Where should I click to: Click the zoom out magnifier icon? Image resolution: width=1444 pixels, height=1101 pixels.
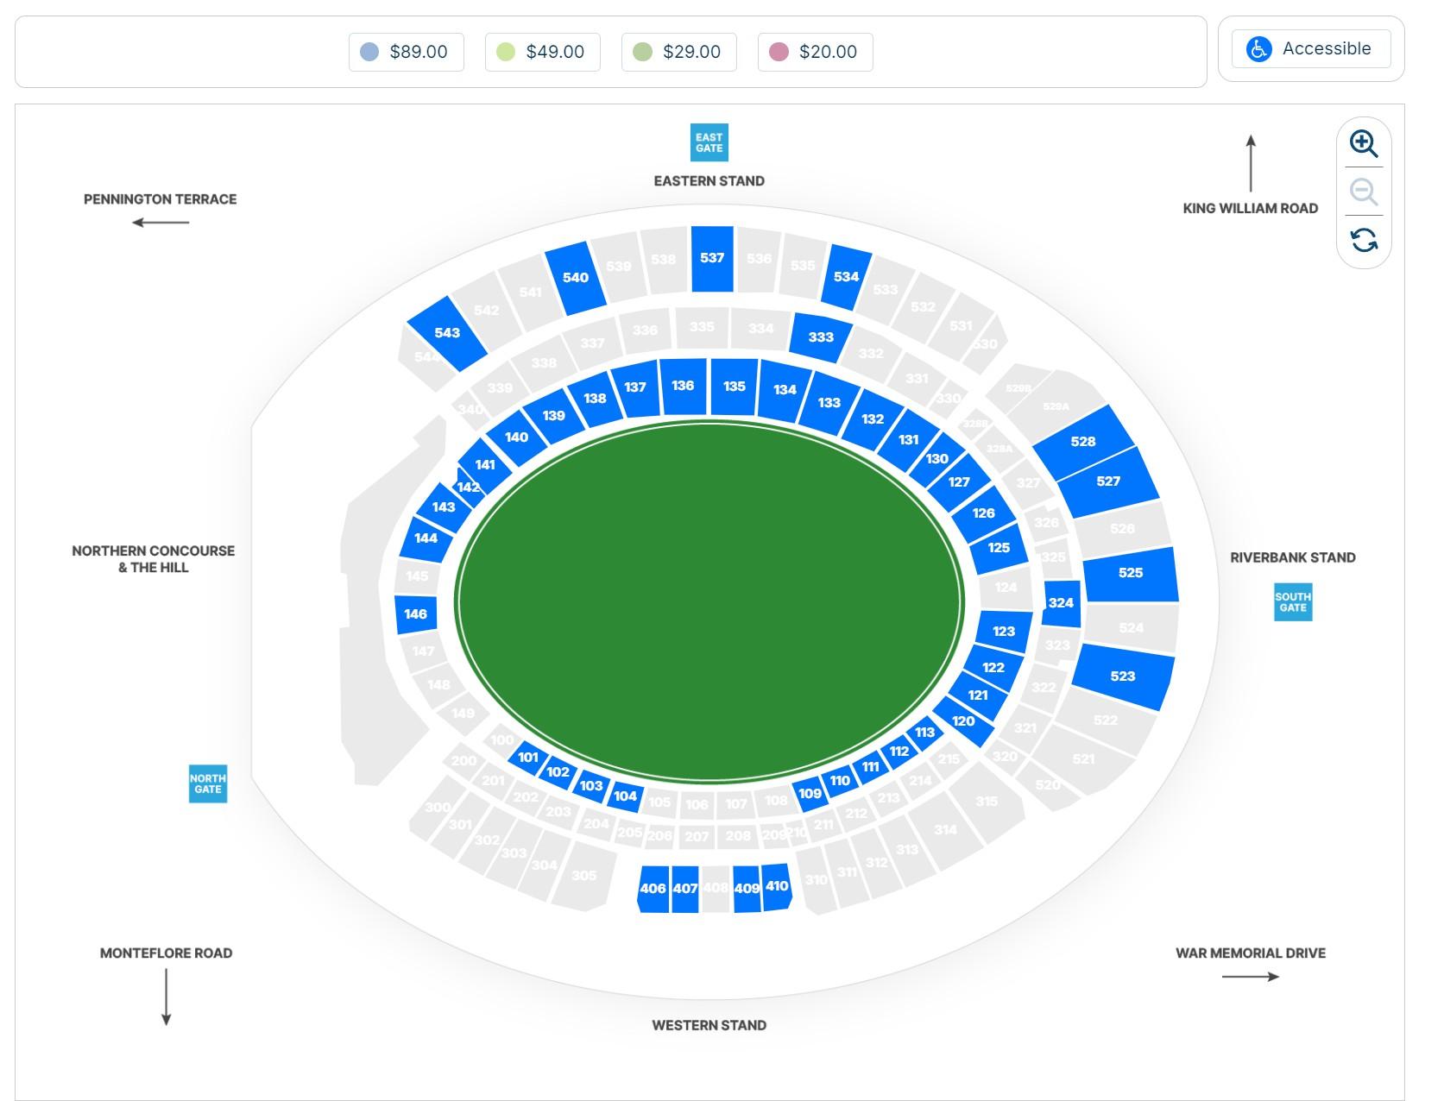(1364, 192)
